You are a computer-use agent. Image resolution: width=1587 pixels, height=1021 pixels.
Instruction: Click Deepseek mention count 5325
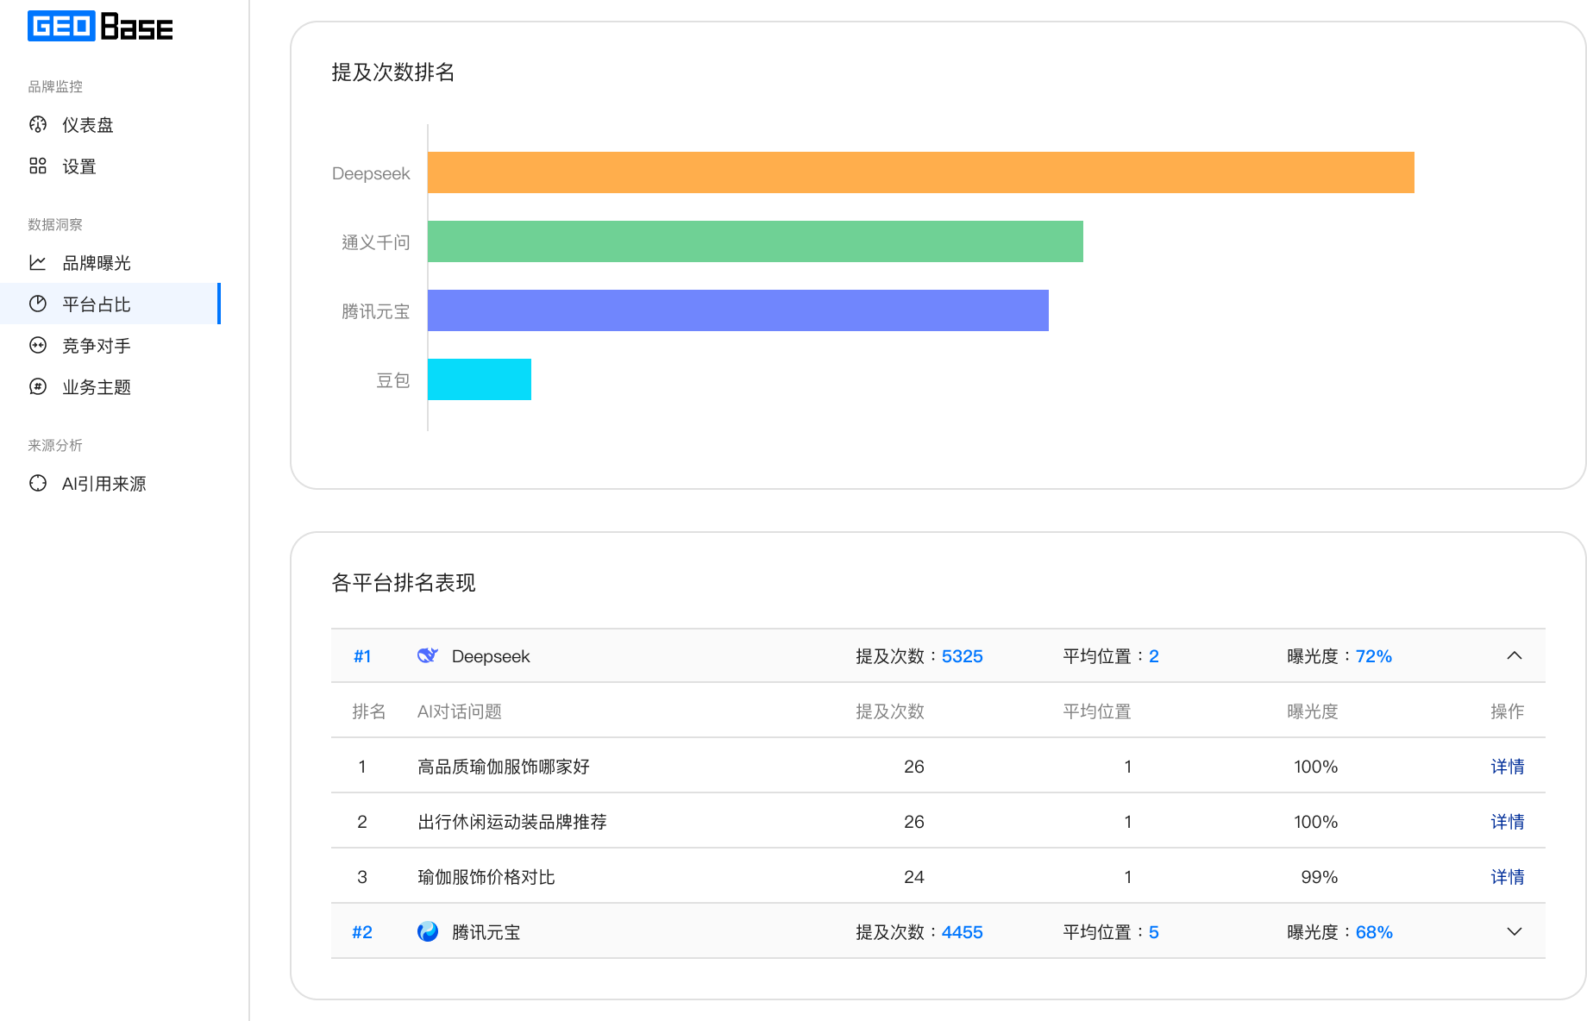(x=963, y=655)
